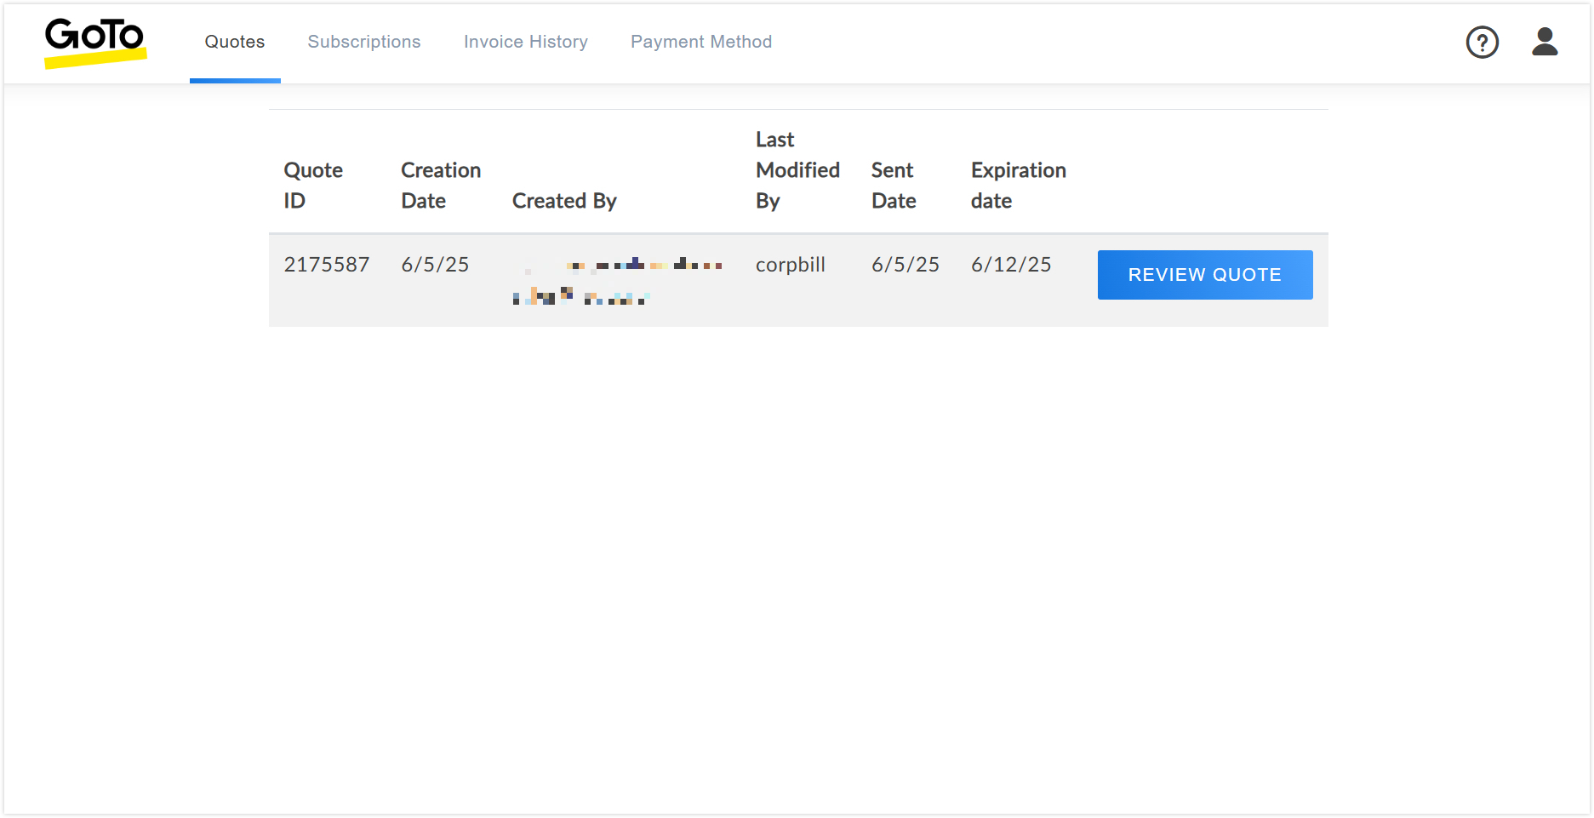Click the Quote ID column header
The width and height of the screenshot is (1594, 818).
click(313, 186)
